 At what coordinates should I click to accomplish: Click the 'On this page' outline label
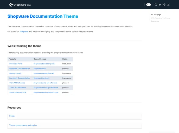pyautogui.click(x=156, y=15)
